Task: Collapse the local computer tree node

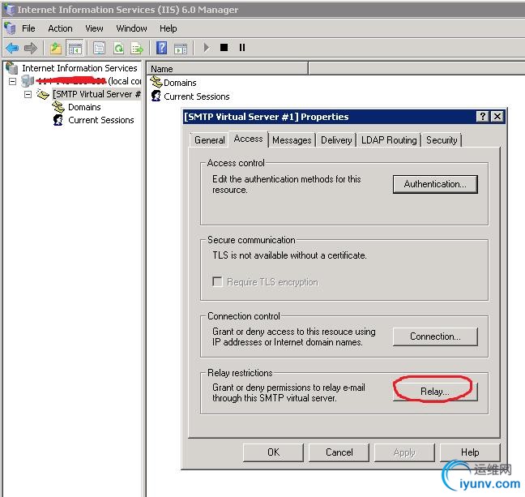Action: point(12,81)
